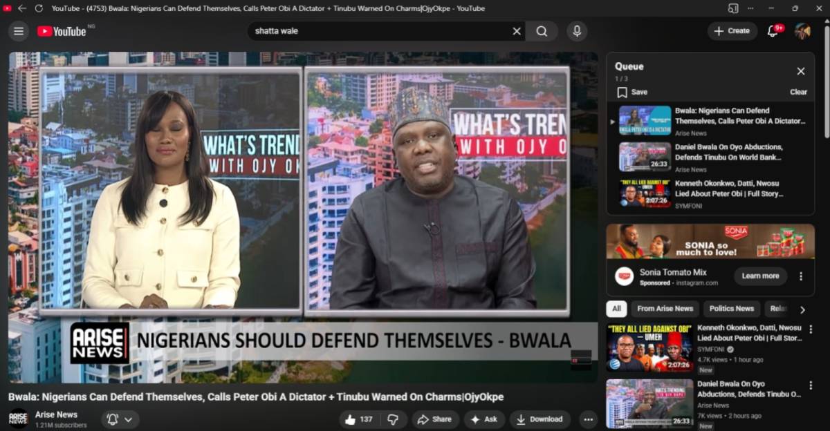Open the browser cast/sidebar icon in title bar
830x431 pixels.
click(733, 8)
